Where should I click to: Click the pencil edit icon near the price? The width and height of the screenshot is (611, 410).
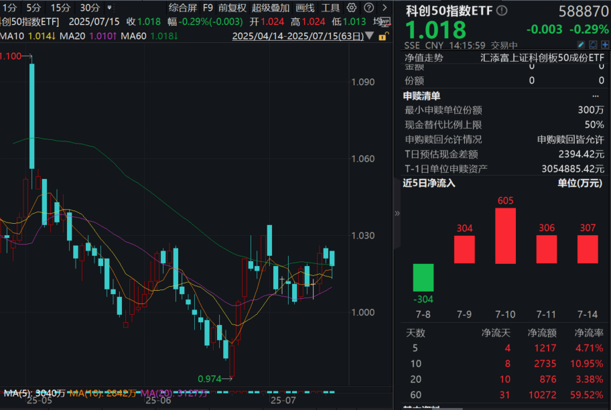[582, 45]
